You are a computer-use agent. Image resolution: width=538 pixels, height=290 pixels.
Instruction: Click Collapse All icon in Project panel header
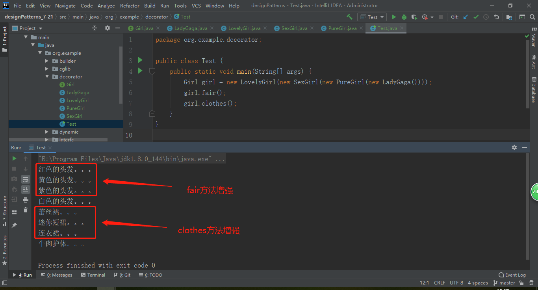tap(95, 28)
